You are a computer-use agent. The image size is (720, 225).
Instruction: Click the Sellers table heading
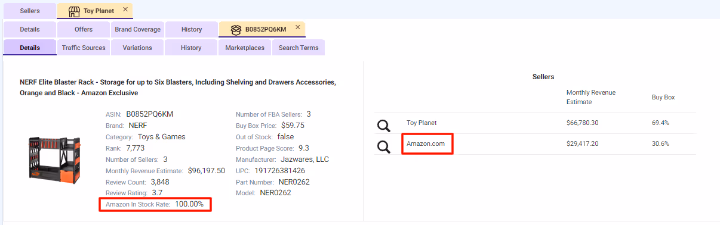point(543,77)
